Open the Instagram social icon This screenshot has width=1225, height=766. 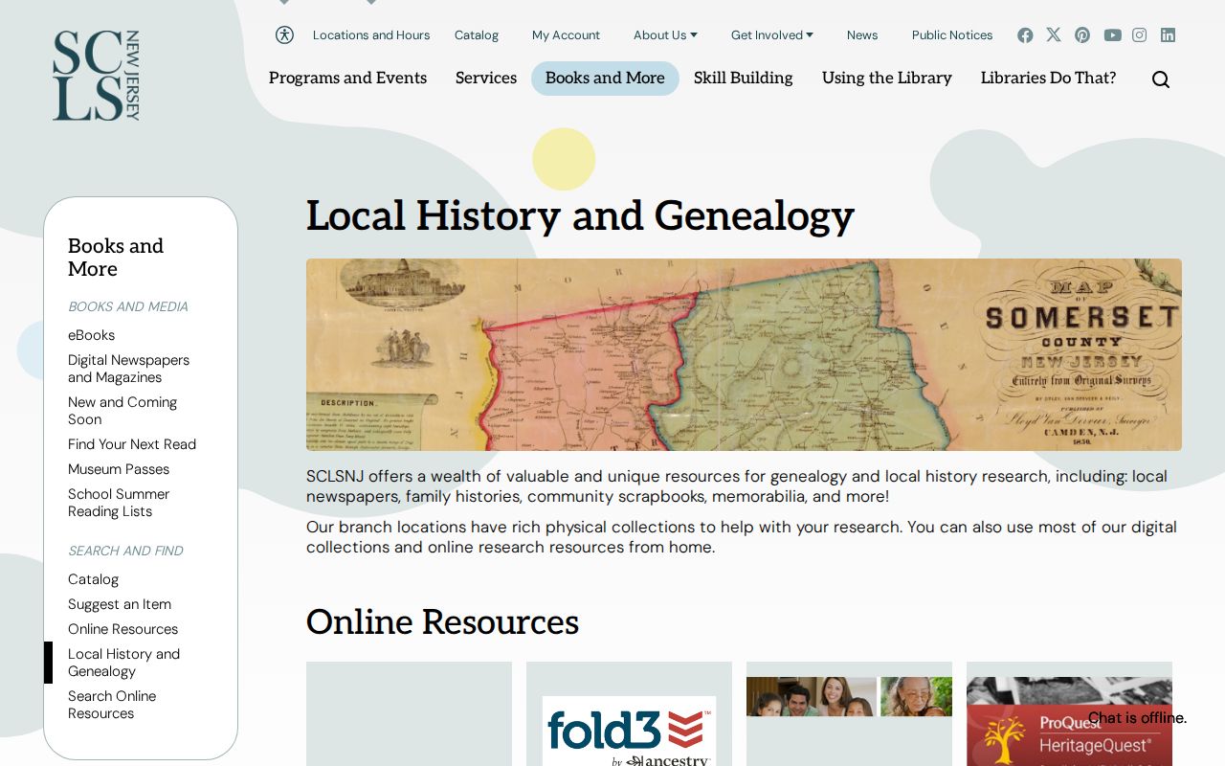[x=1139, y=35]
